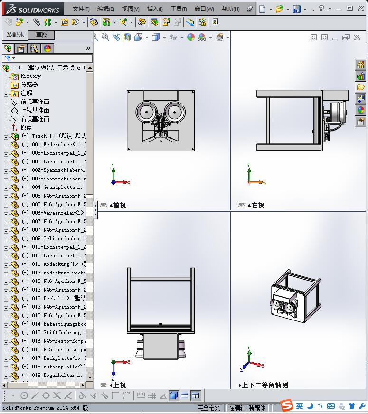
Task: Click the feature tree scroll down arrow
Action: 90,378
